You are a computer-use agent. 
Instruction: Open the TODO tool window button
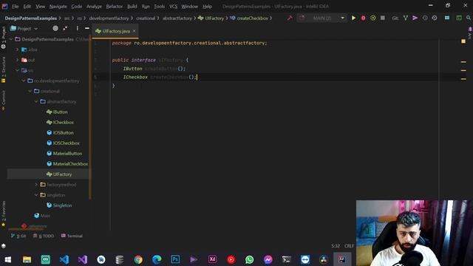pyautogui.click(x=44, y=236)
